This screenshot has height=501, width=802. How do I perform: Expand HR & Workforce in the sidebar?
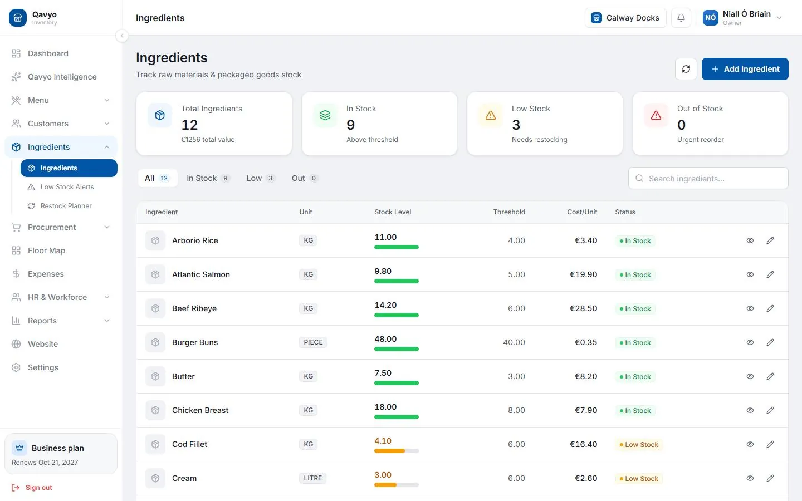[x=61, y=297]
